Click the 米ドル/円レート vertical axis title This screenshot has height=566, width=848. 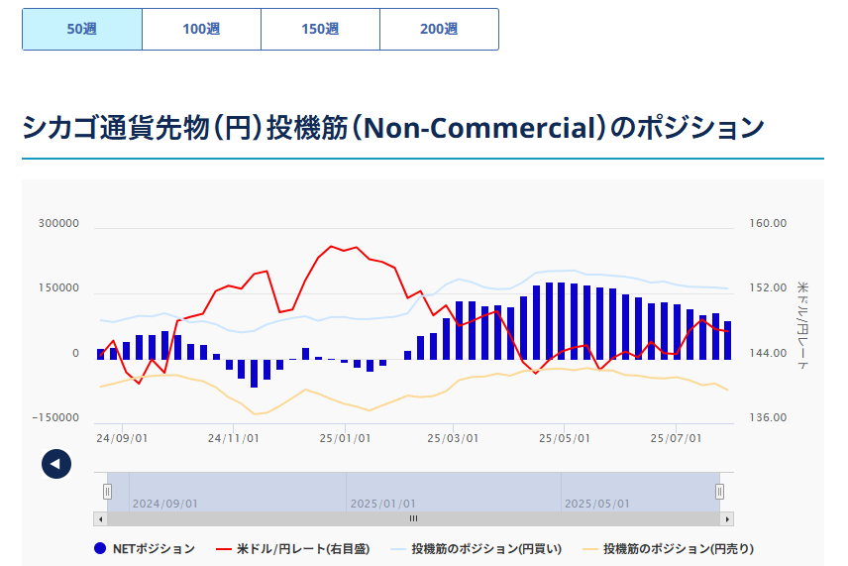coord(802,325)
